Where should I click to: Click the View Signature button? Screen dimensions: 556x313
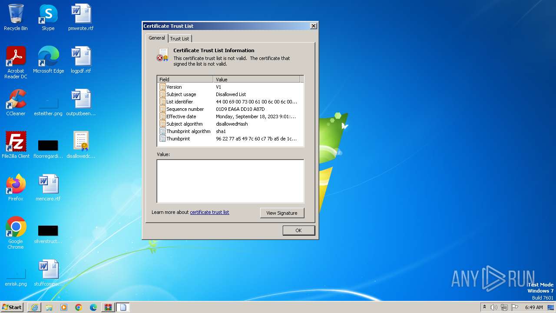coord(282,213)
